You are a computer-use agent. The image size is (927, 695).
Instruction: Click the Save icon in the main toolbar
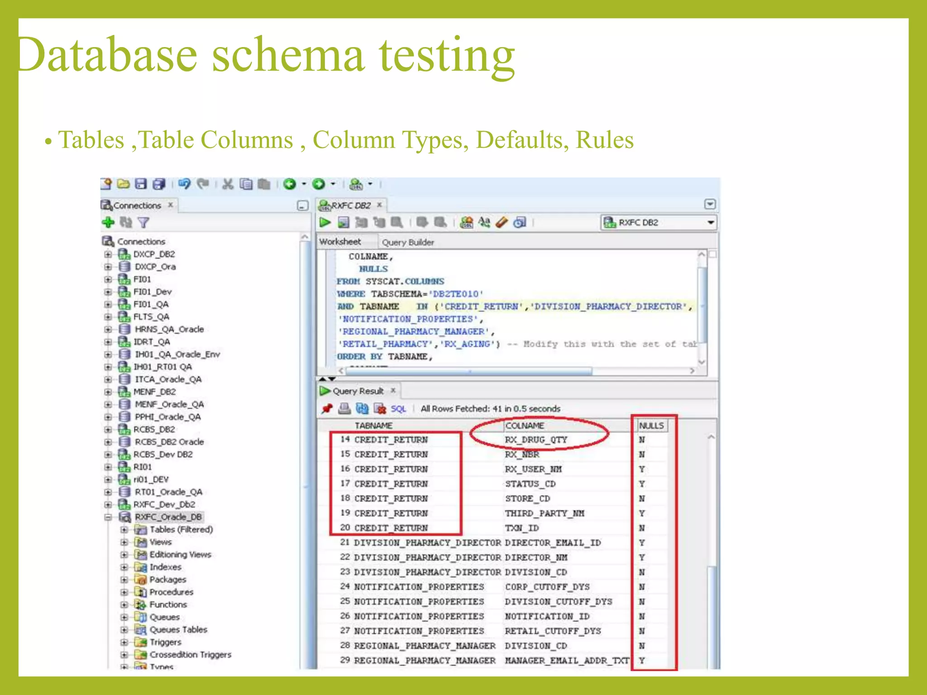141,184
